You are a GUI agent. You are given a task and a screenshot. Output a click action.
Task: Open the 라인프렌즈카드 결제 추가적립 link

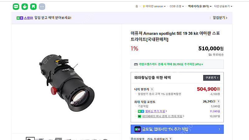tap(171, 64)
